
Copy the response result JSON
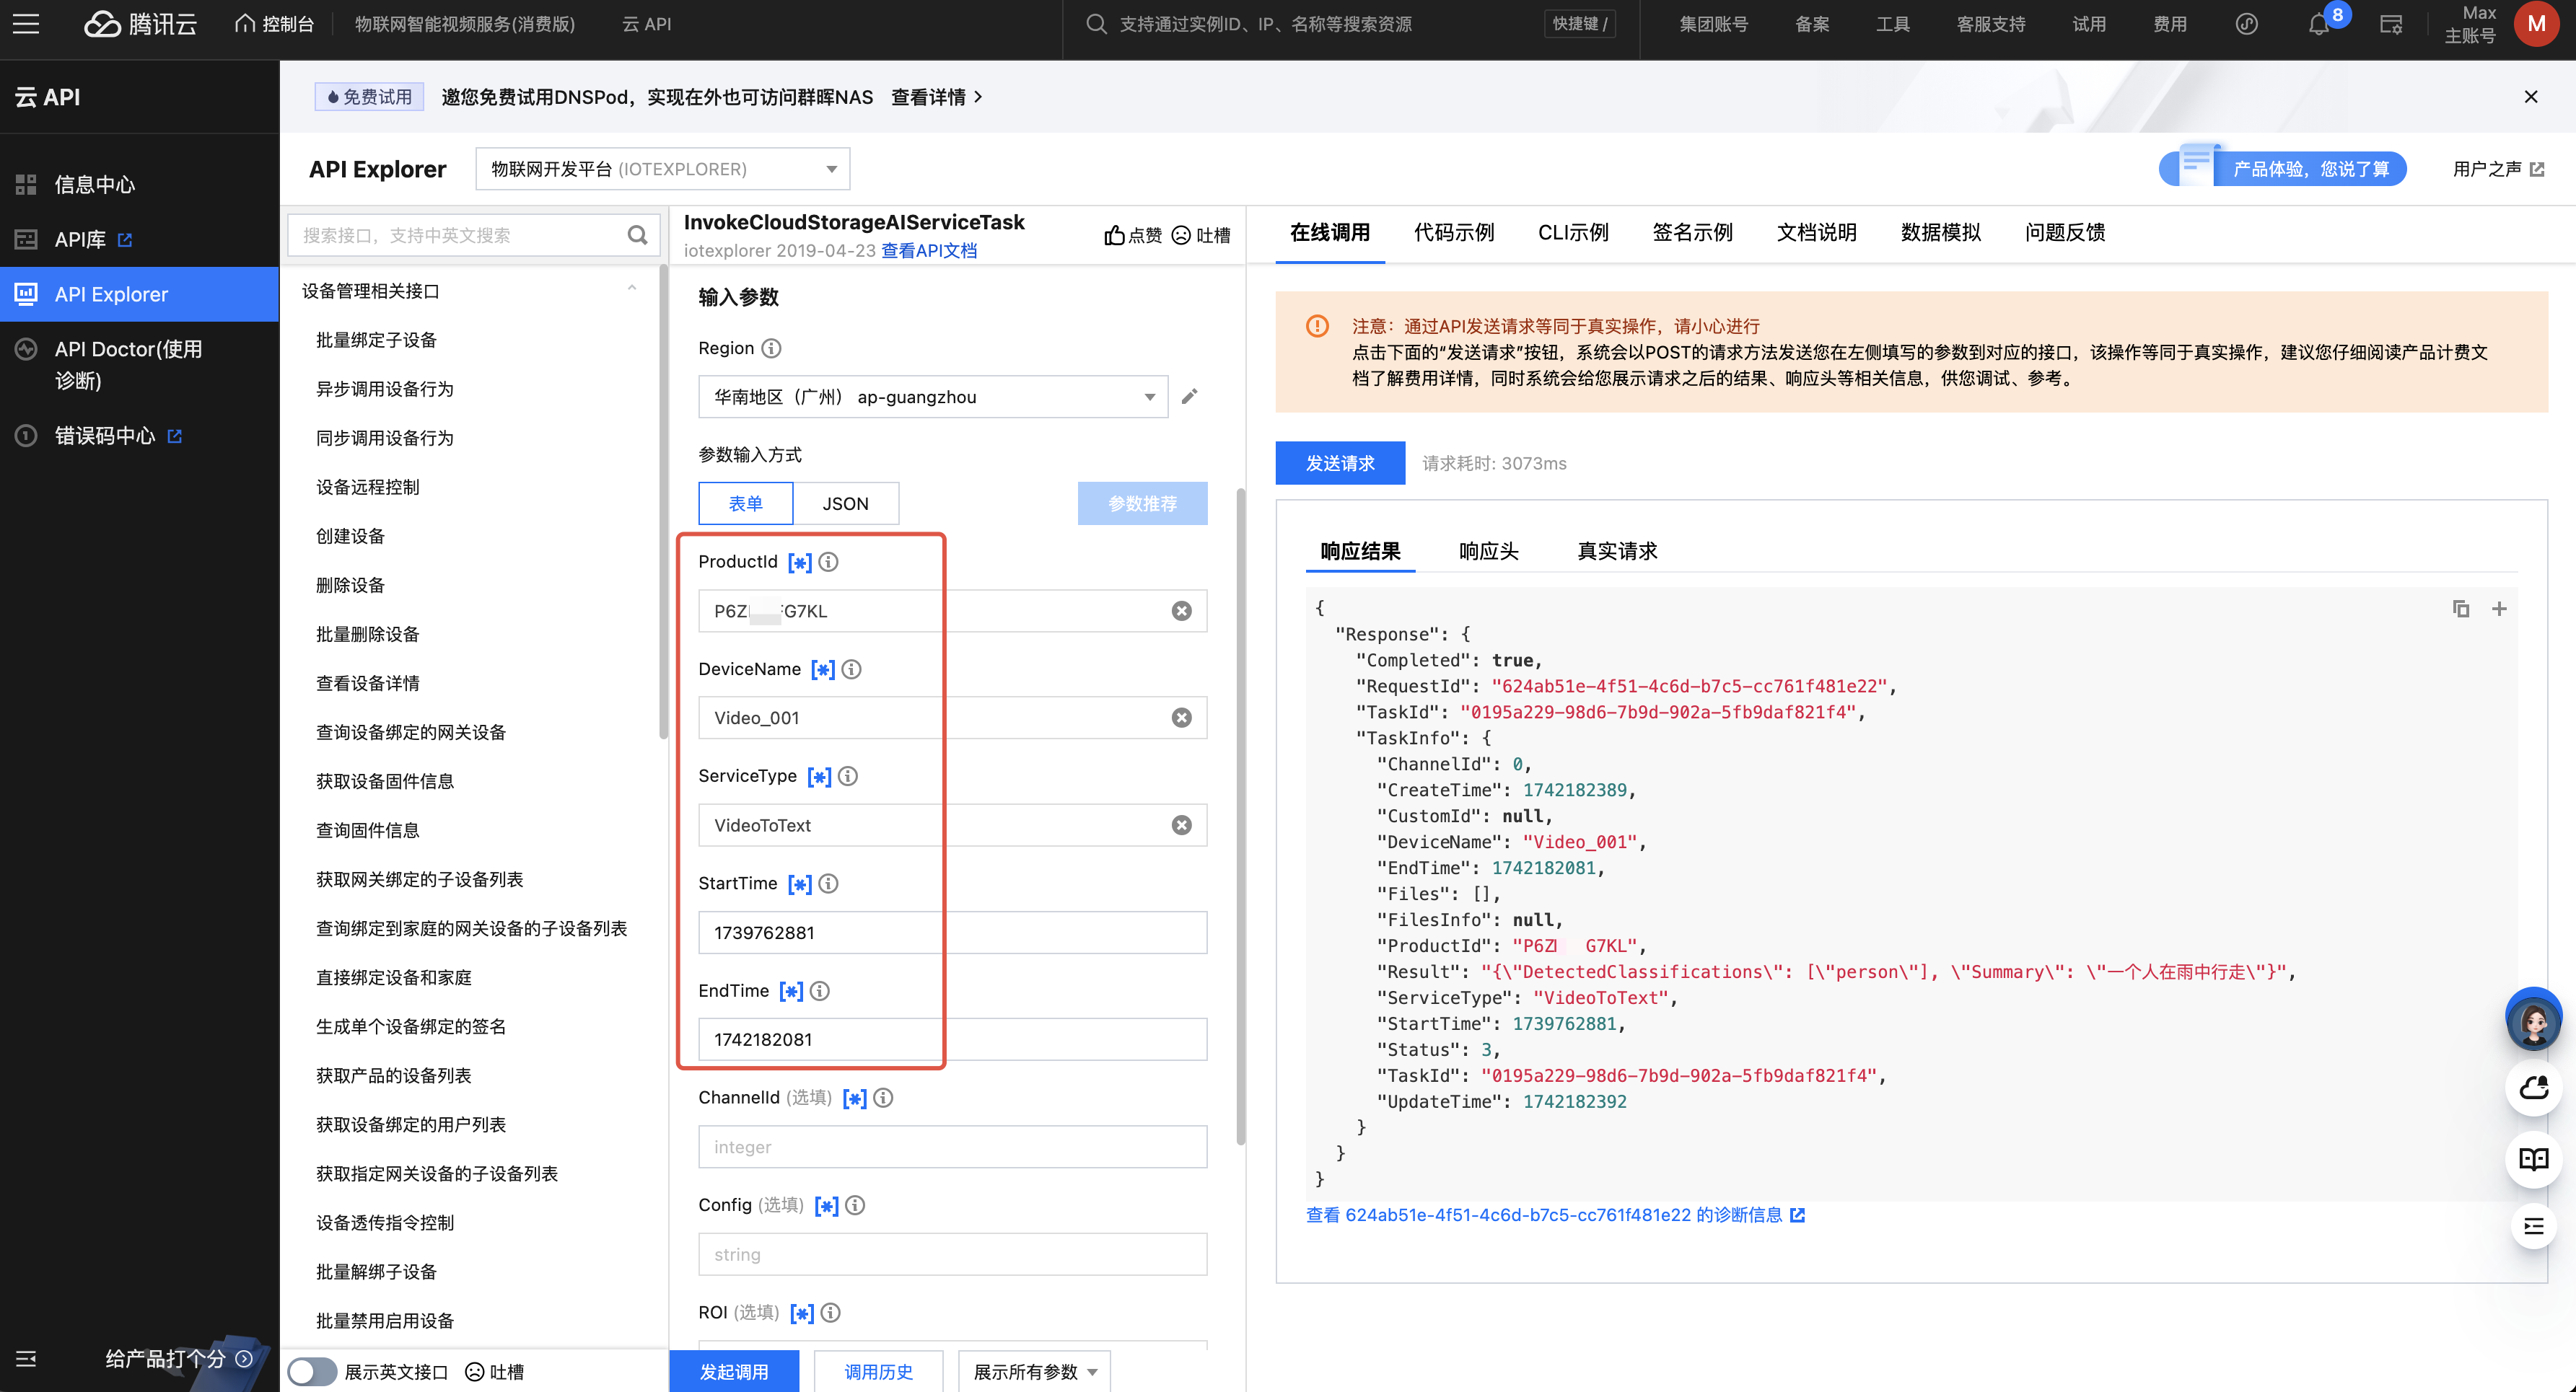coord(2461,609)
